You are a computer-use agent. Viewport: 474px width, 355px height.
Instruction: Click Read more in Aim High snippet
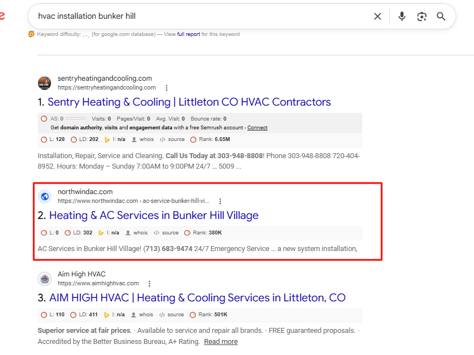(x=221, y=342)
